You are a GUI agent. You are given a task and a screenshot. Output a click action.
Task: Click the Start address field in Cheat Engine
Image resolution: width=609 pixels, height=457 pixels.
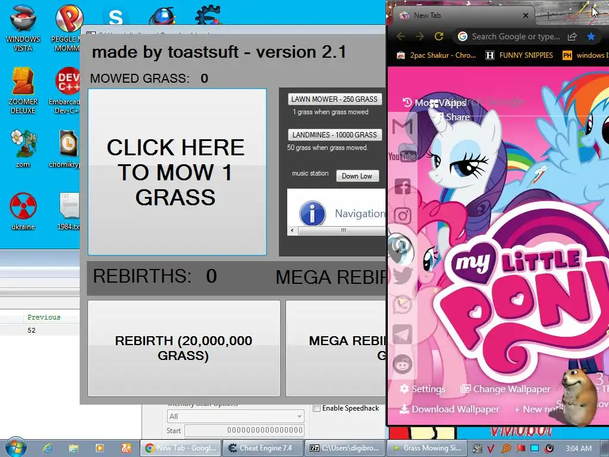[x=244, y=430]
